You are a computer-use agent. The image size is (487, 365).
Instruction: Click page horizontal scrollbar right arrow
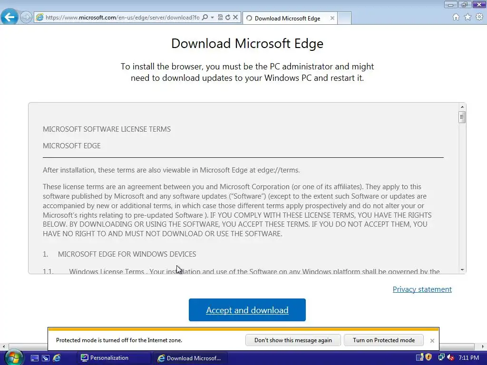[x=483, y=346]
